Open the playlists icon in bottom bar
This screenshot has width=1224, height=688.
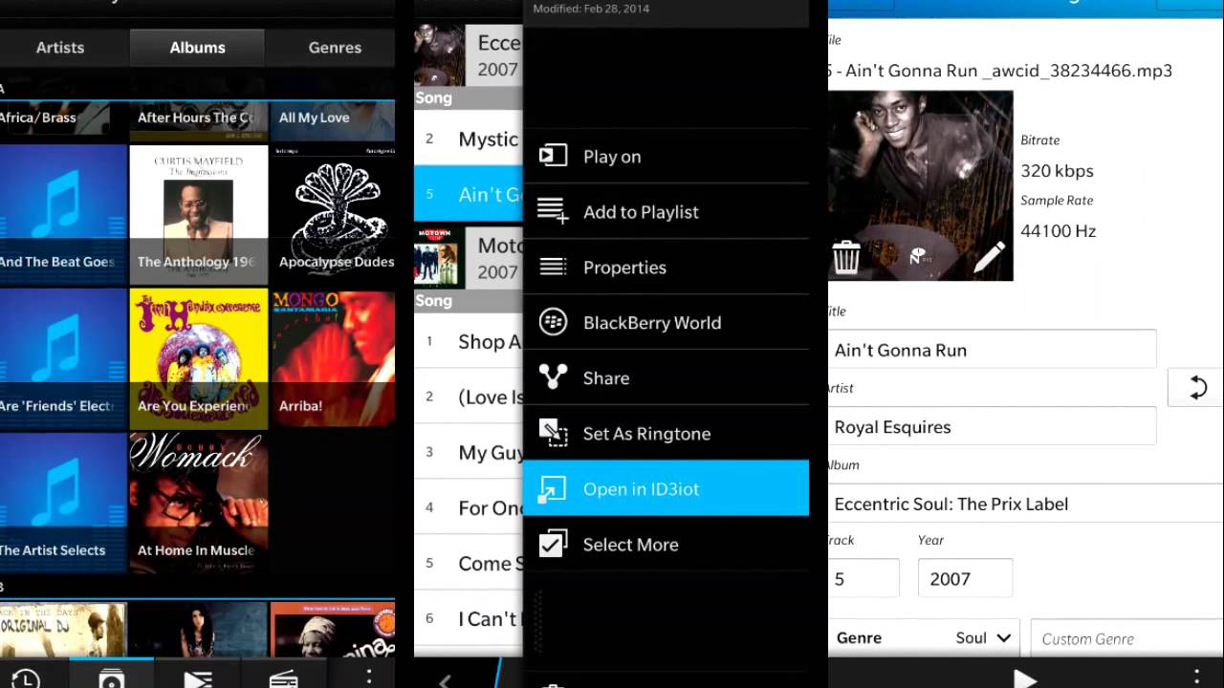pos(198,678)
